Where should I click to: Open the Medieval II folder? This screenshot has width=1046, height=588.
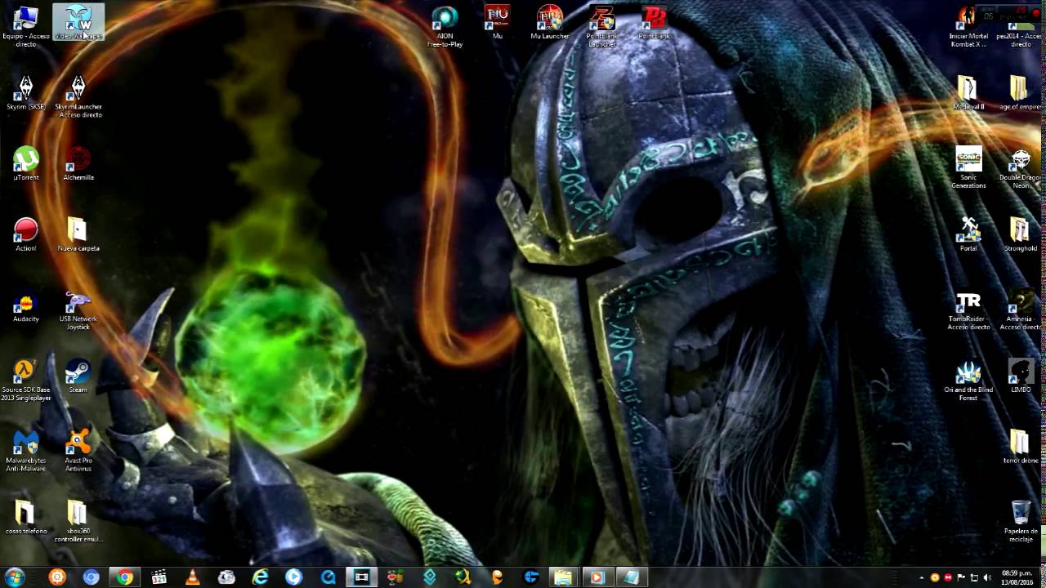[968, 93]
